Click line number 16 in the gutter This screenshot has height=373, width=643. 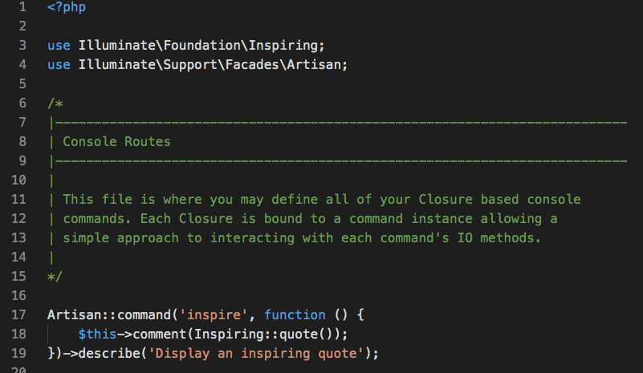(18, 295)
